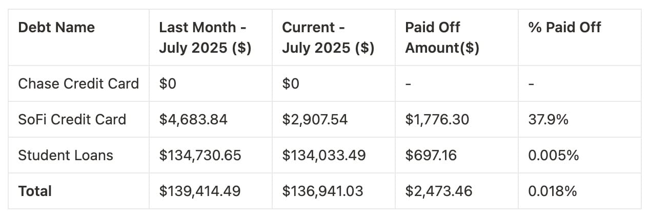Select the $139,414.49 total cell

coord(200,191)
